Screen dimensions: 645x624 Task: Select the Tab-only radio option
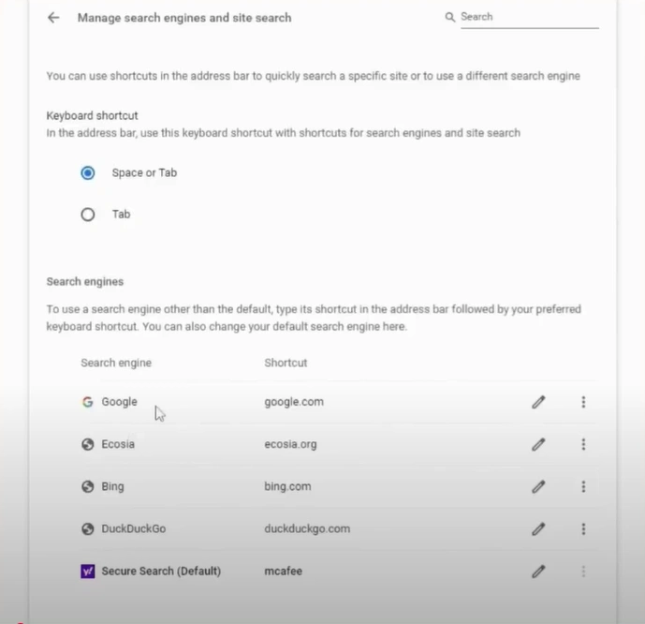pos(88,215)
